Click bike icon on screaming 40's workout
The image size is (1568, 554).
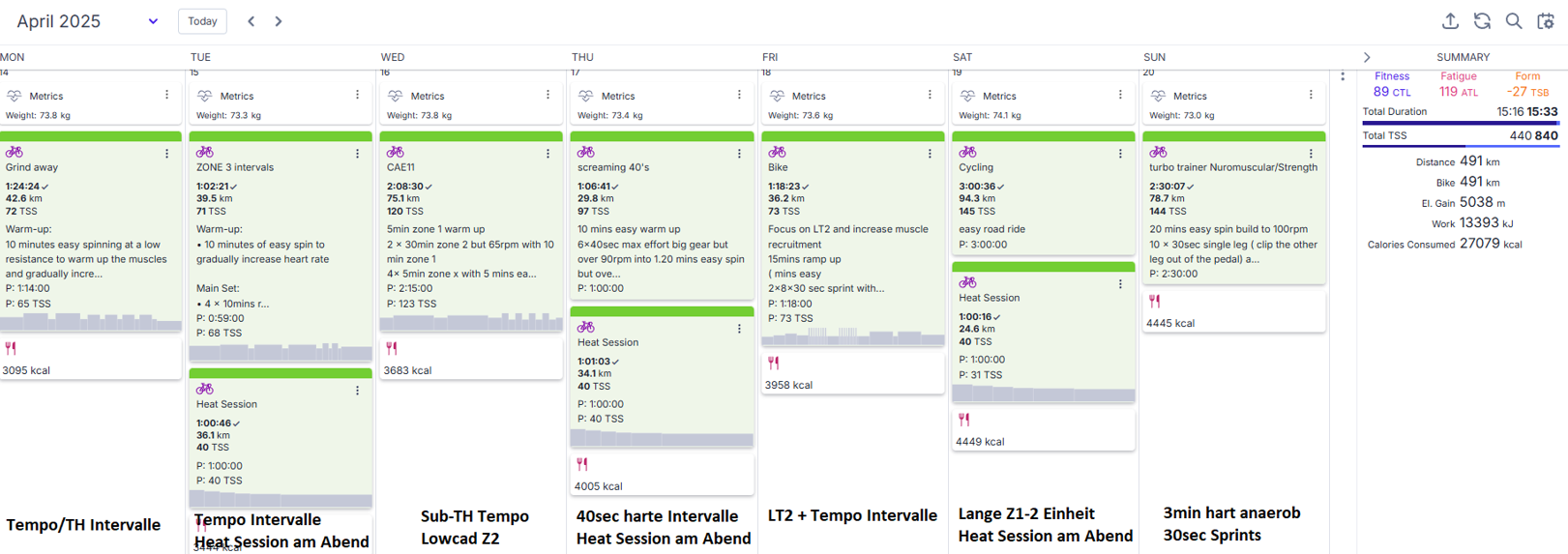click(x=586, y=153)
